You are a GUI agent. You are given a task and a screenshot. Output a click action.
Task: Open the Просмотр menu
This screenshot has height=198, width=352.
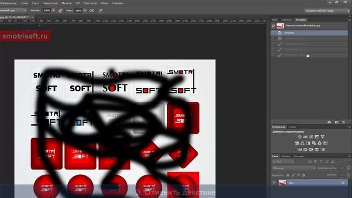coord(90,3)
